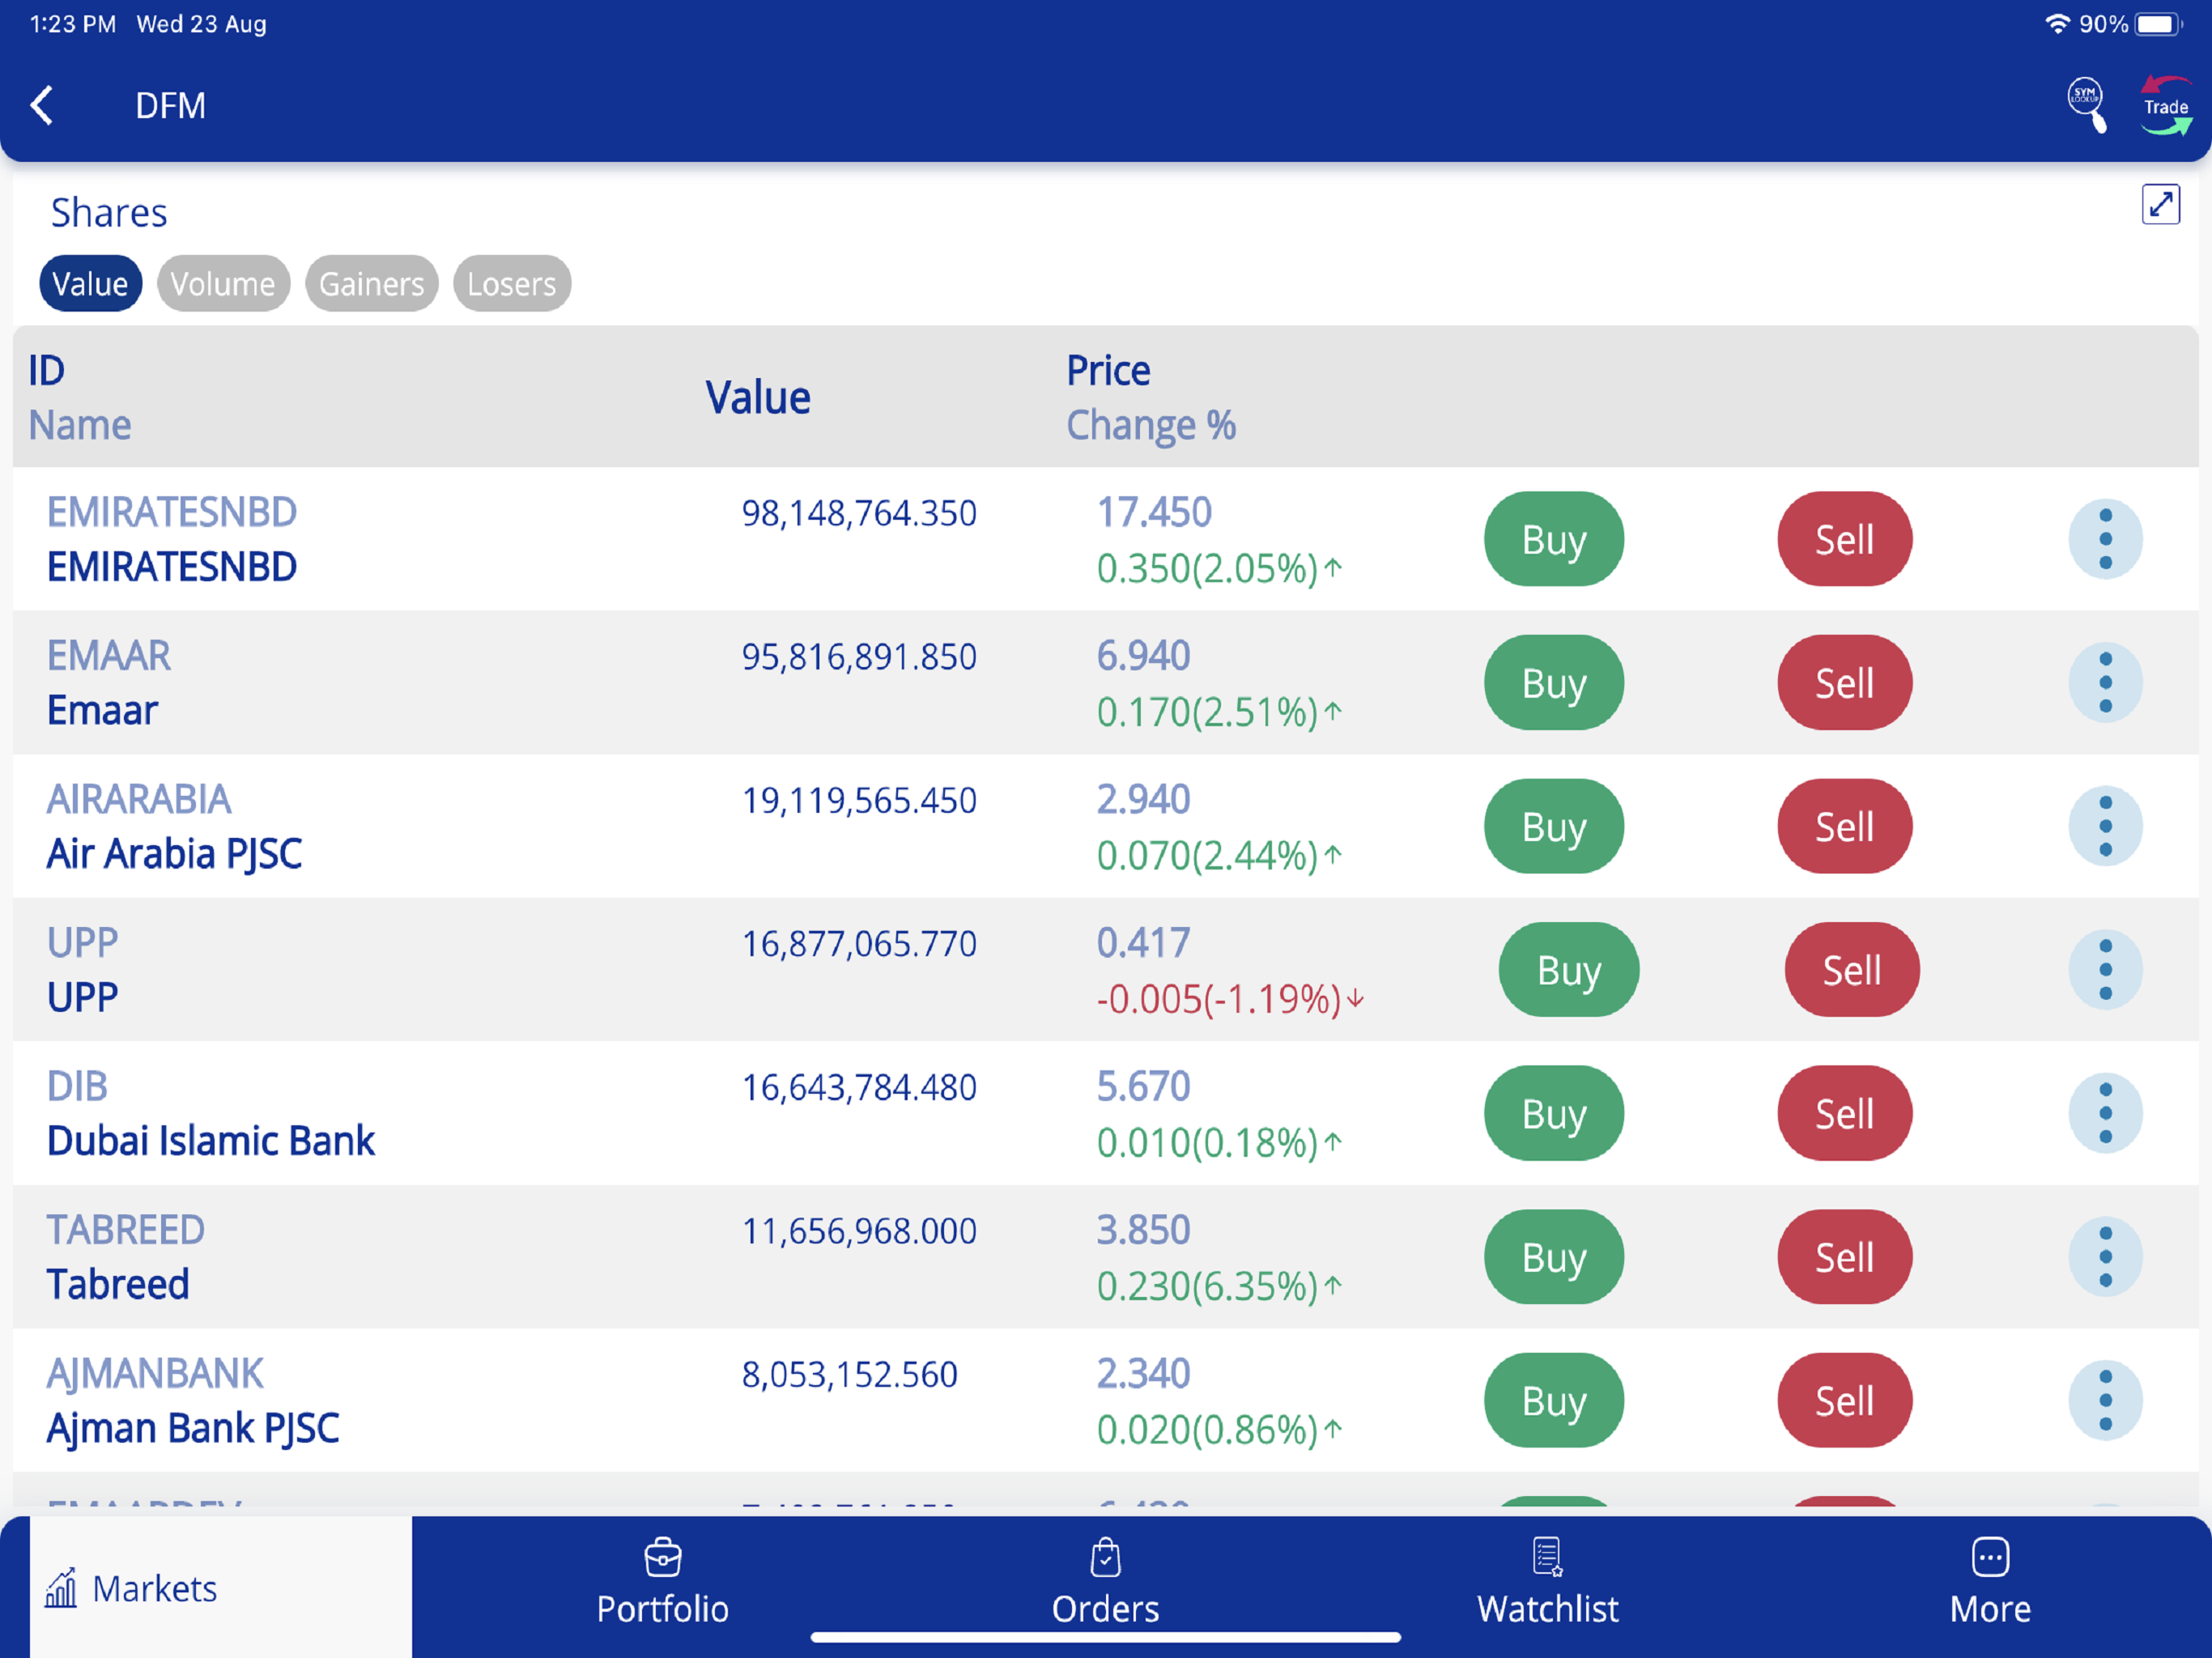
Task: Open more options for Ajman Bank PJSC
Action: tap(2105, 1400)
